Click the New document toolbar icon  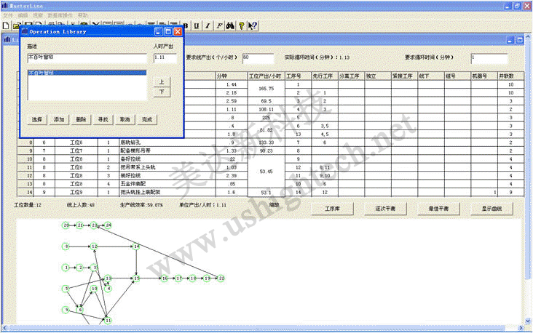[5, 25]
